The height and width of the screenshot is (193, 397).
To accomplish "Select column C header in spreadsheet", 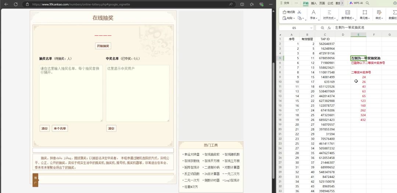I will tap(325, 35).
